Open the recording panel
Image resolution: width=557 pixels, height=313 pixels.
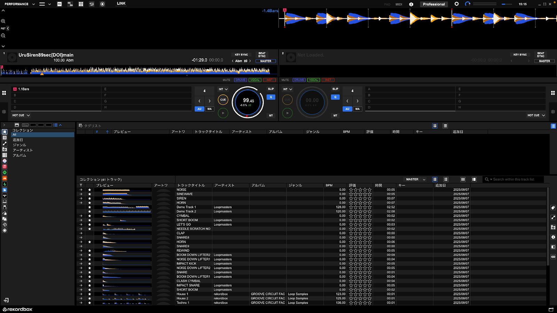(102, 4)
